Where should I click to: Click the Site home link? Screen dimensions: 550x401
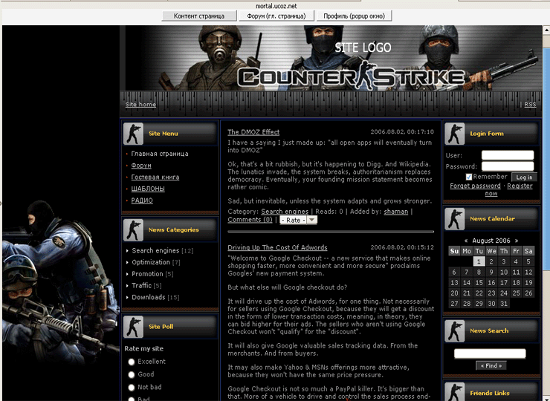tap(140, 105)
